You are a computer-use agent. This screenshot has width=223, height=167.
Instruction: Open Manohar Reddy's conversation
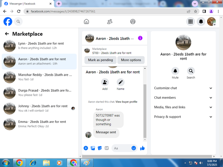point(39,77)
